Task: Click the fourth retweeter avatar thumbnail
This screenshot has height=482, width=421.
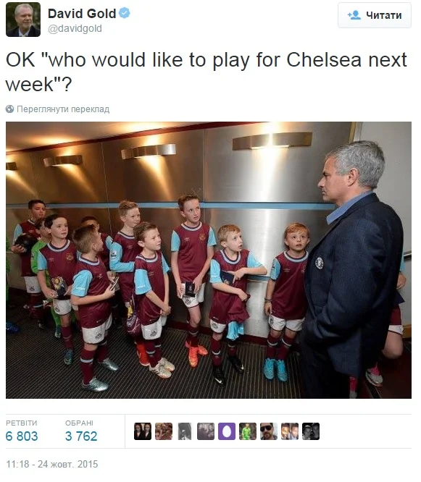Action: 206,431
